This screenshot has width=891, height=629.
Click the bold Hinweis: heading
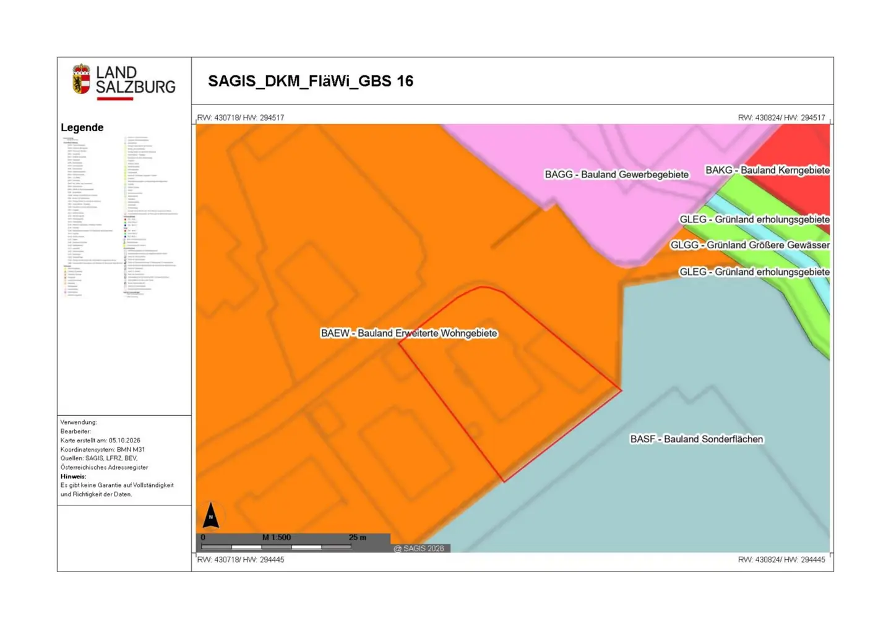click(x=73, y=476)
